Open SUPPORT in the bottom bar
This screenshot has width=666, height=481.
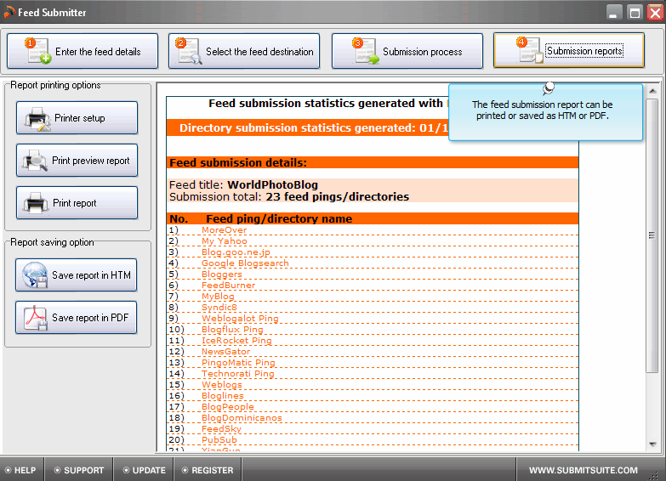79,470
